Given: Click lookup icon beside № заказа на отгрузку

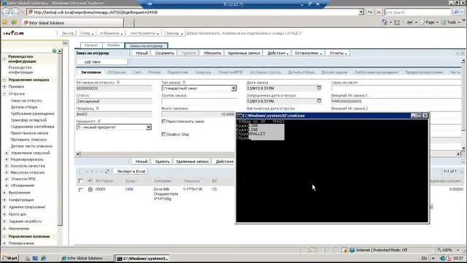Looking at the screenshot, I should point(118,83).
